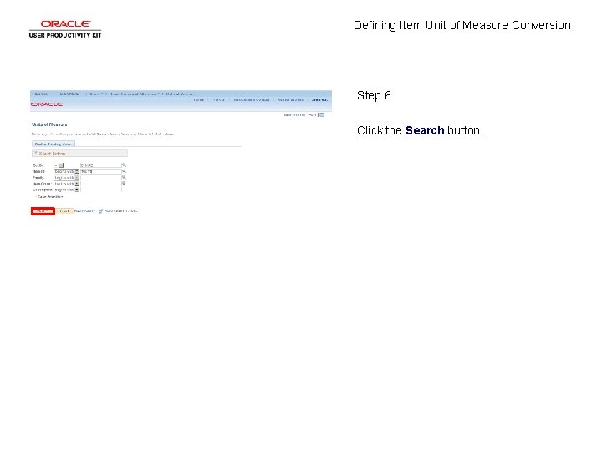
Task: Click the Family value field
Action: click(101, 178)
